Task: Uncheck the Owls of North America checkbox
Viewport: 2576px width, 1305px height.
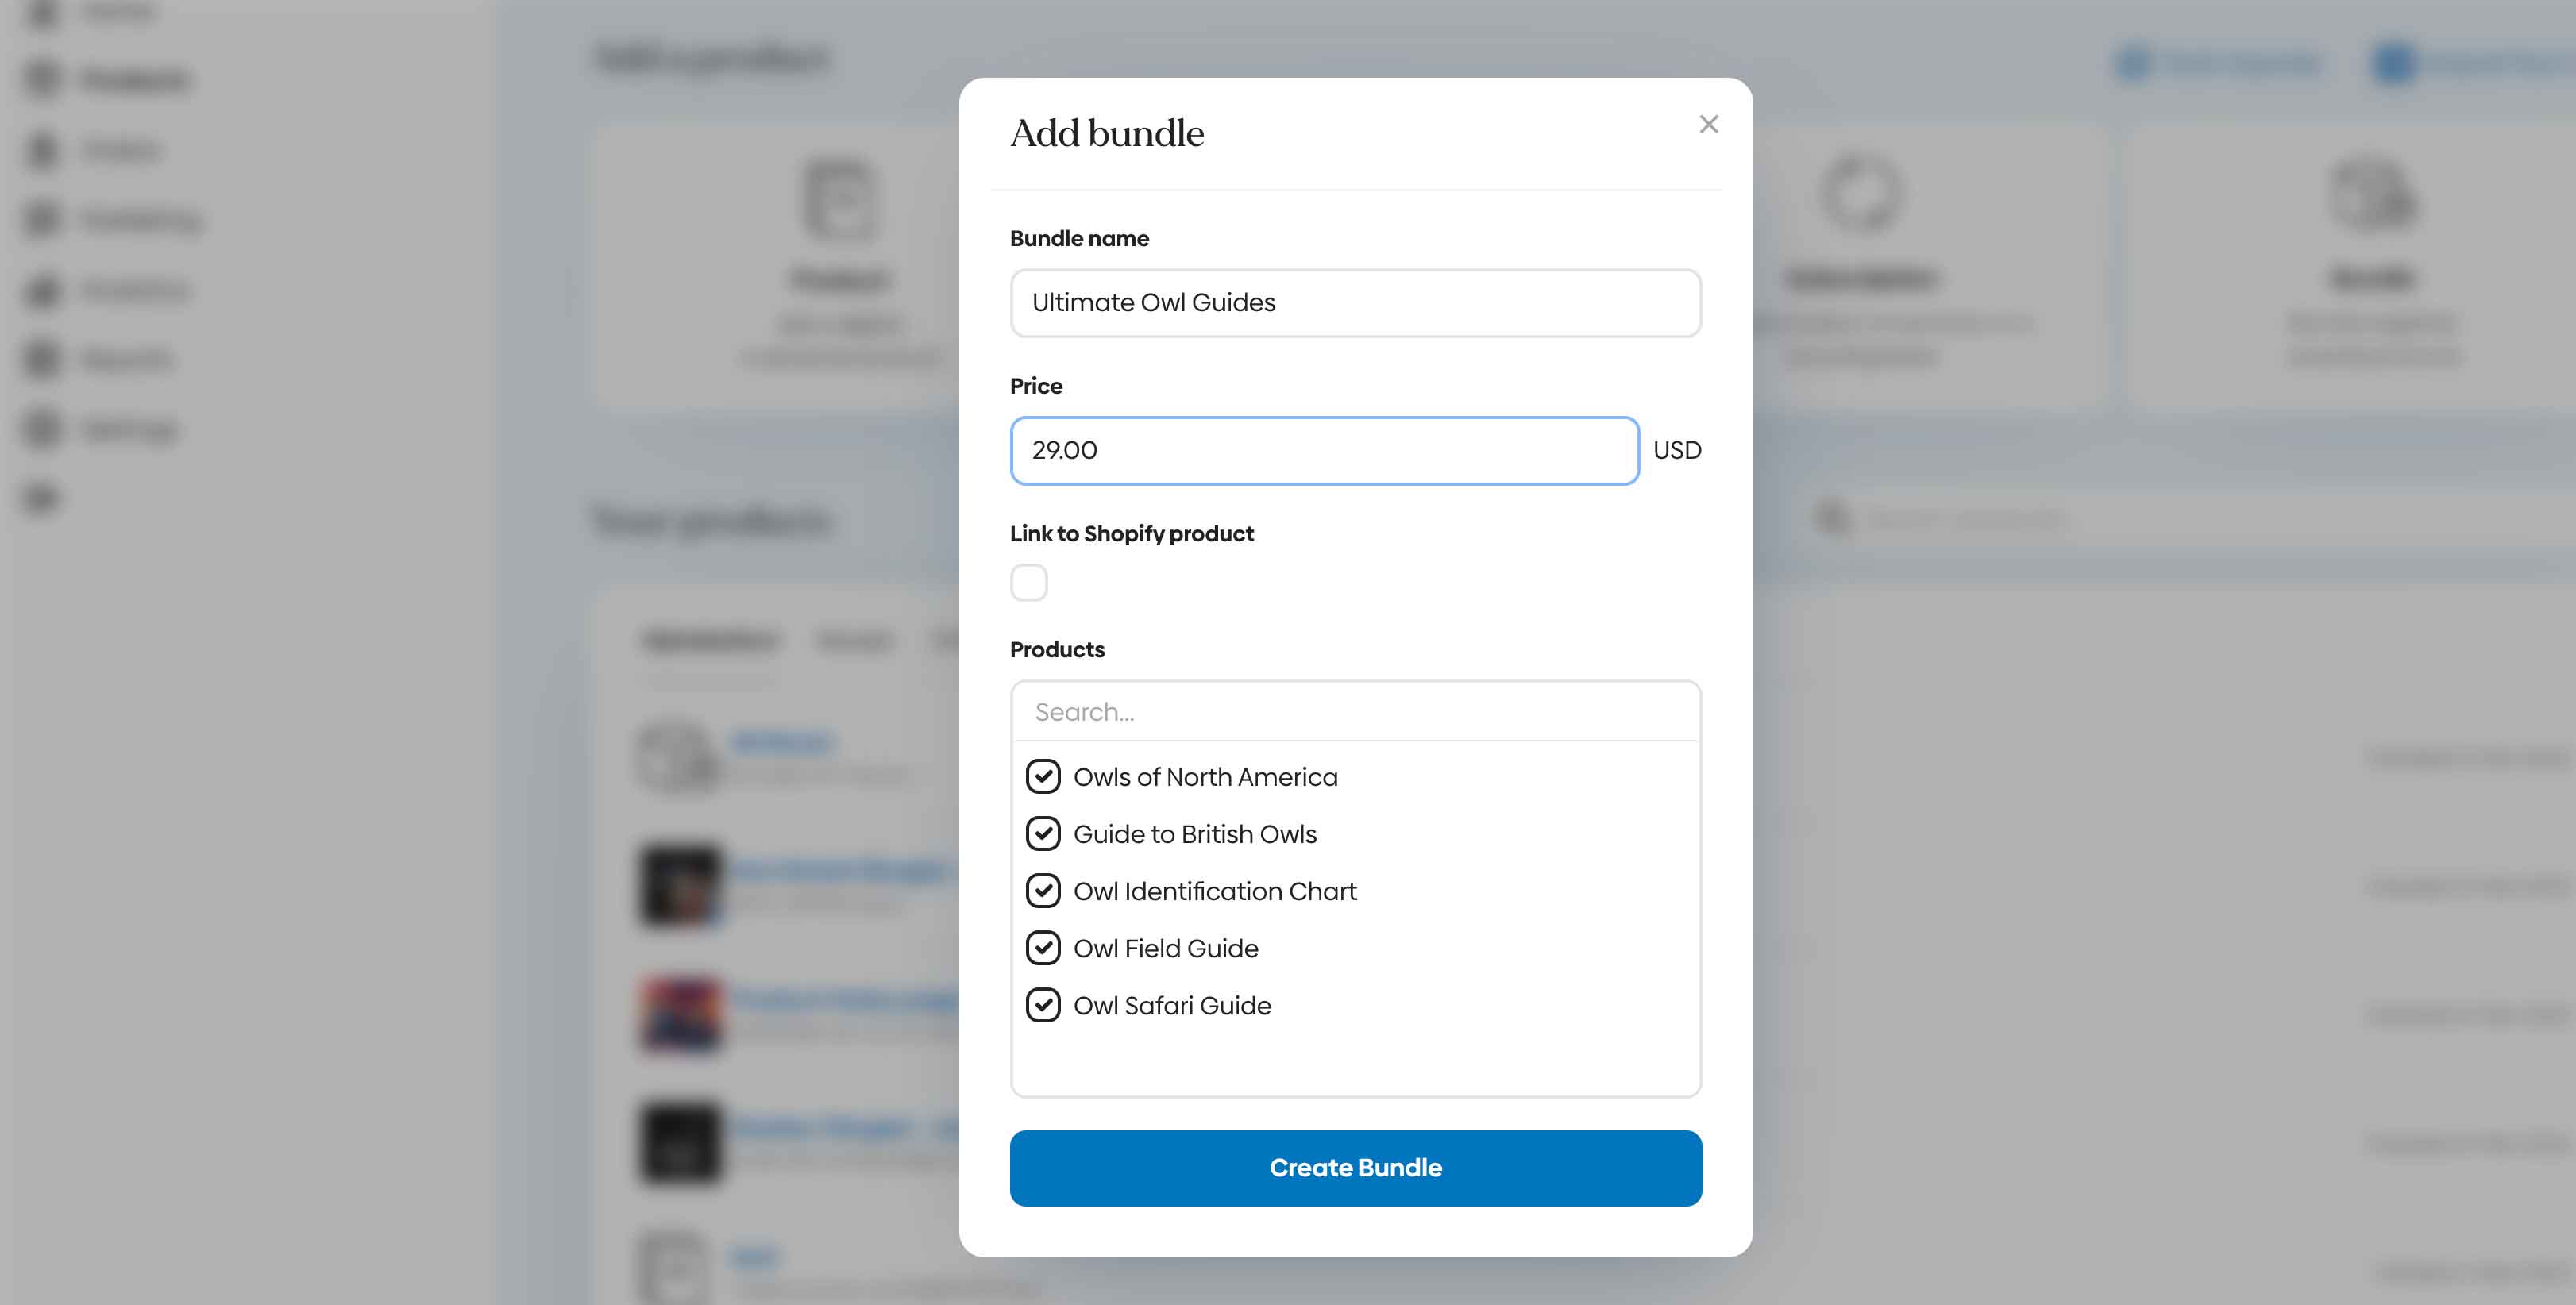Action: pyautogui.click(x=1043, y=776)
